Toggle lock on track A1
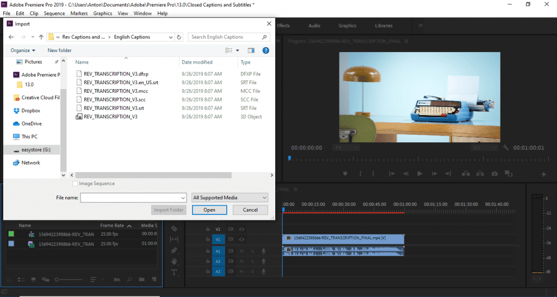This screenshot has height=297, width=557. point(208,251)
